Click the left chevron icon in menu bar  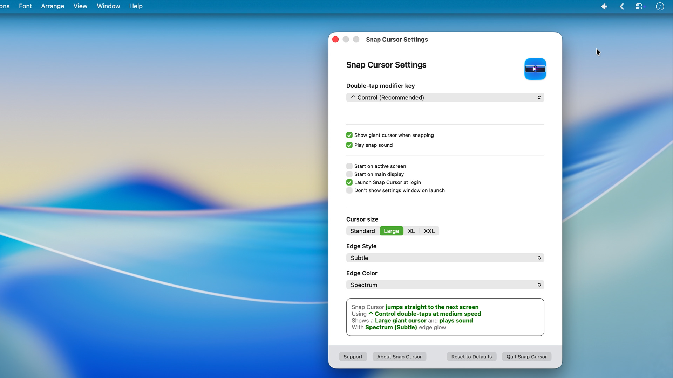[622, 6]
